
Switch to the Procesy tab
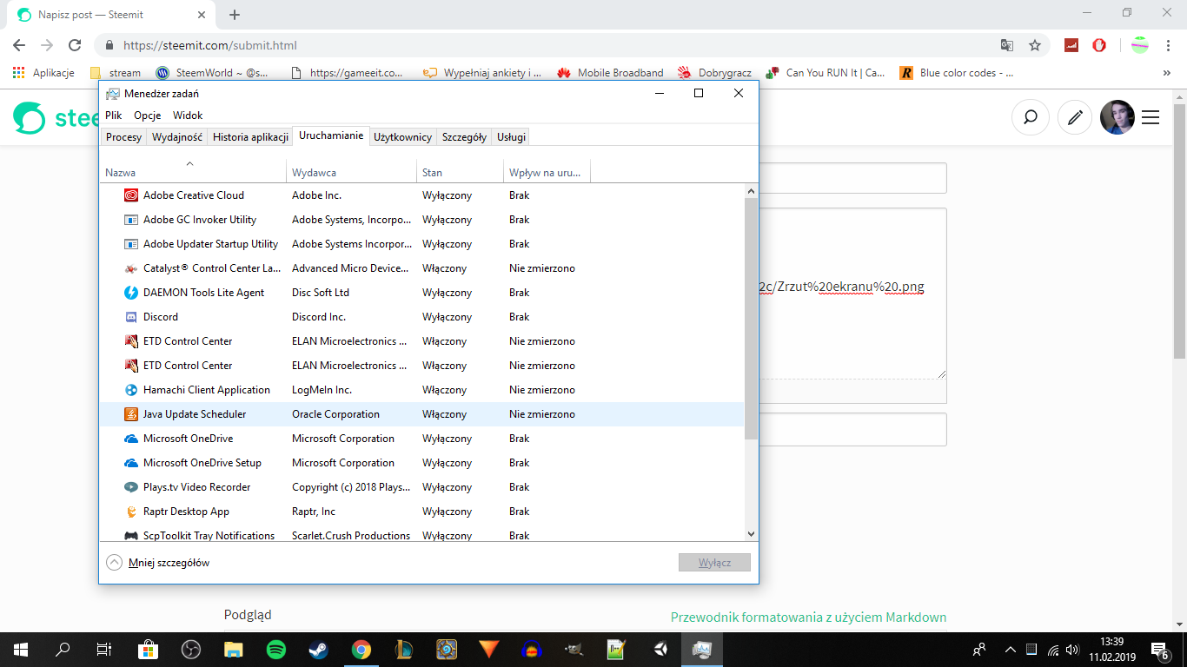(x=123, y=137)
